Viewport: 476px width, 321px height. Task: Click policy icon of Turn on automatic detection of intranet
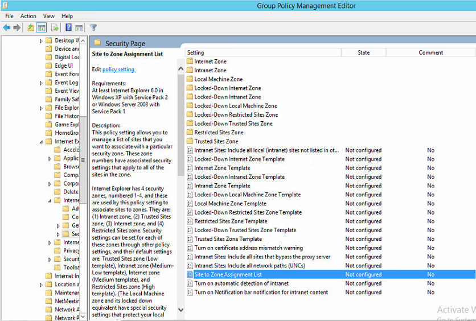click(190, 283)
